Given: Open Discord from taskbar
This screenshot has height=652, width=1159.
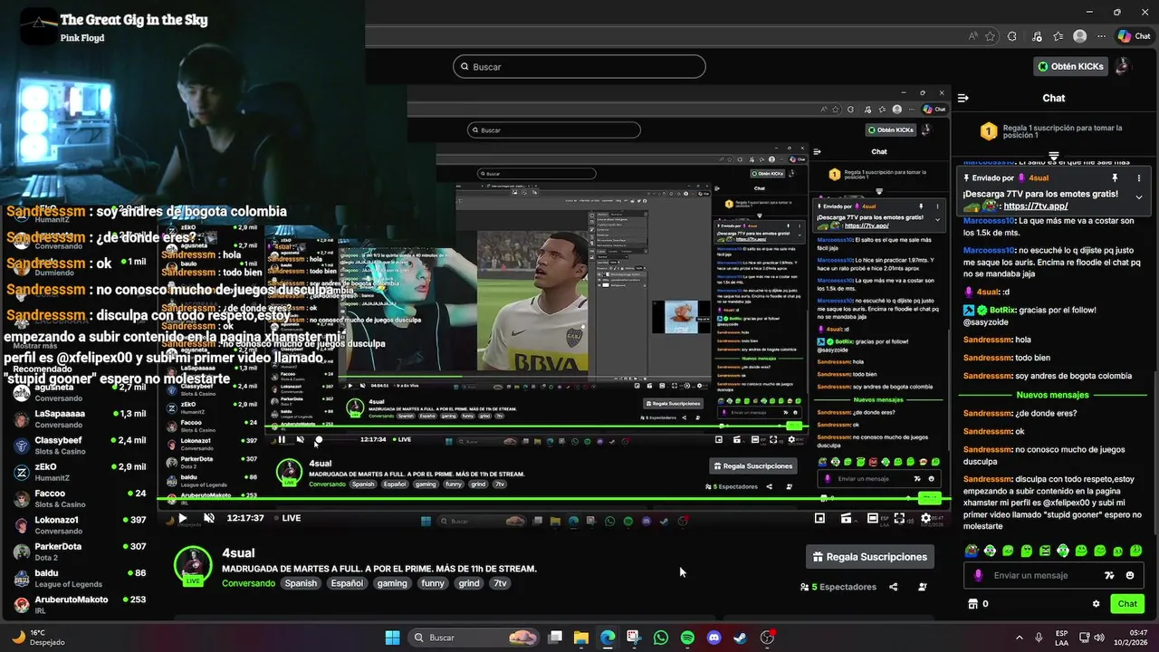Looking at the screenshot, I should coord(714,638).
